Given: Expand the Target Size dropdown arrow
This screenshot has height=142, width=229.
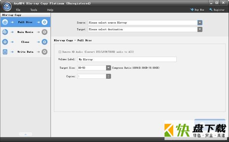Looking at the screenshot, I should 108,68.
